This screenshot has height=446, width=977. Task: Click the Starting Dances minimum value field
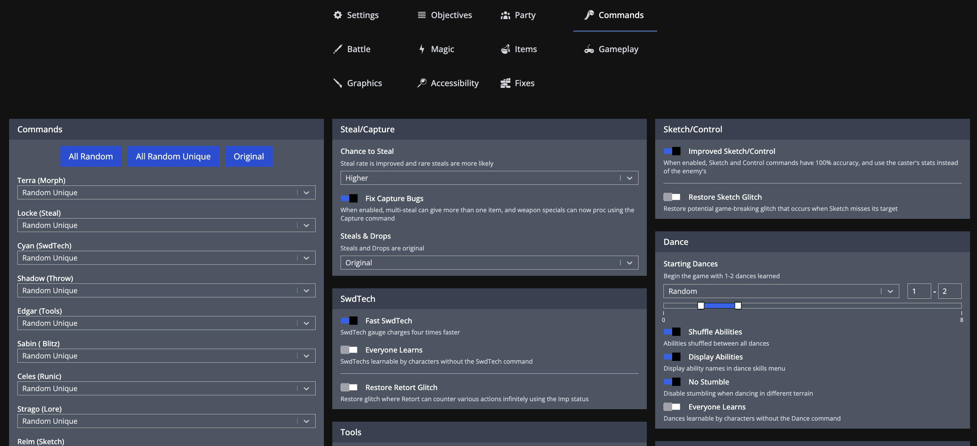919,291
